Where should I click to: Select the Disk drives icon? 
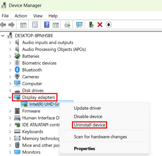click(17, 91)
